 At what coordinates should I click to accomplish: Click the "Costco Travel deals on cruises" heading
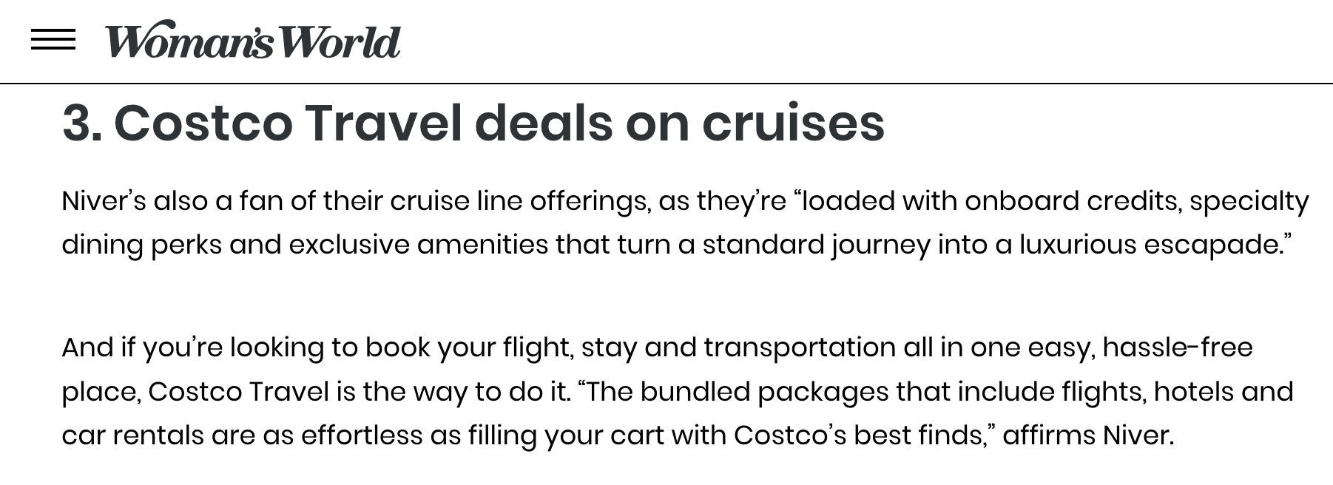(473, 123)
